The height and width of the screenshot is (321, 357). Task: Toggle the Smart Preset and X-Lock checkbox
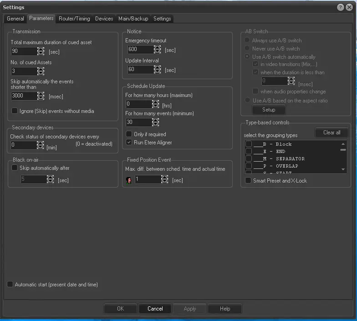click(x=248, y=181)
